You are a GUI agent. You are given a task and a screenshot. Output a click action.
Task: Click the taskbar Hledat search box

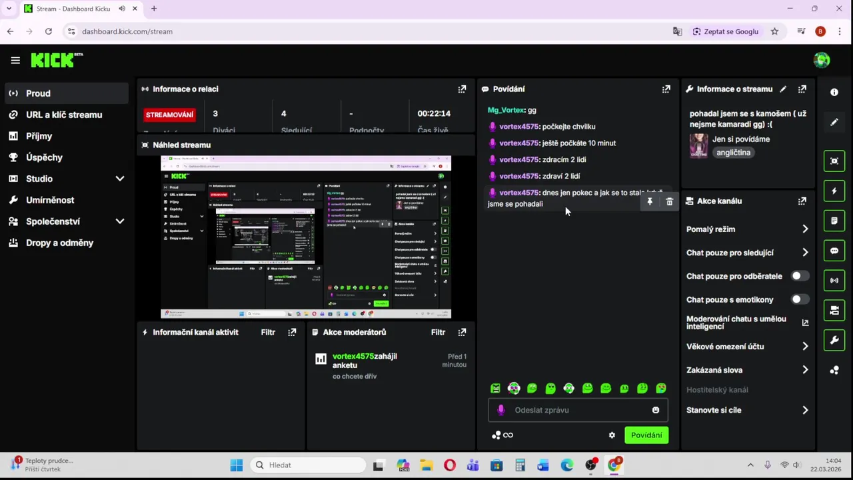(309, 465)
